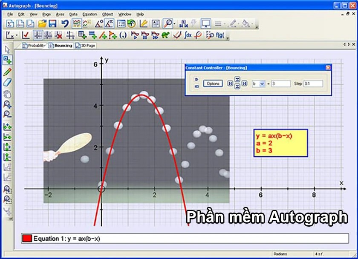Click the yellow y = ax(b−x) text box
Screen dimensions: 358x259
280,143
